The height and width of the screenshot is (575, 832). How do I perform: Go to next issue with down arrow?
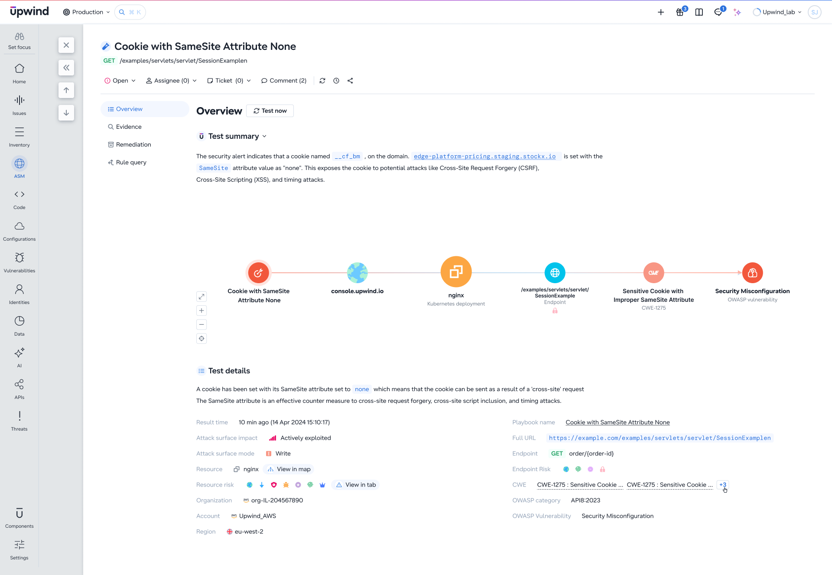tap(66, 113)
